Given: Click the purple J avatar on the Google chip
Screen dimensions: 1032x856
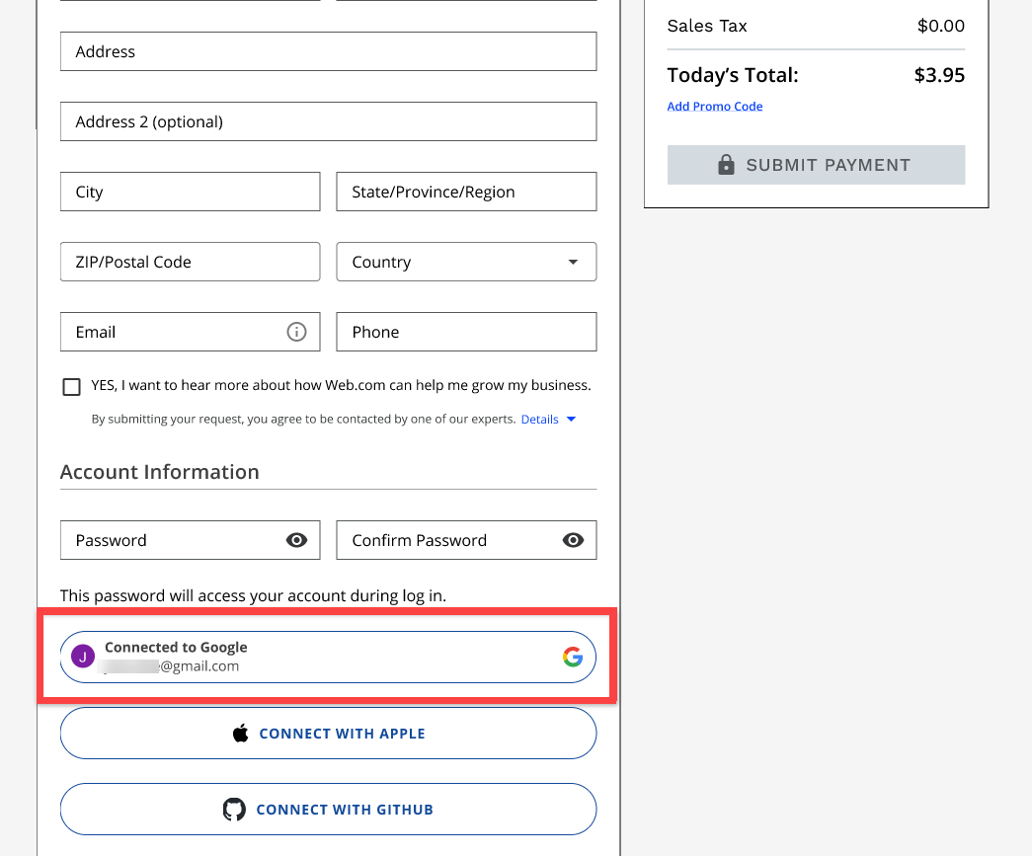Looking at the screenshot, I should coord(83,656).
